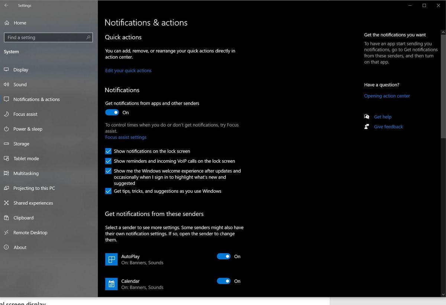Uncheck Show me the Windows welcome experience
The width and height of the screenshot is (446, 305).
(x=108, y=171)
